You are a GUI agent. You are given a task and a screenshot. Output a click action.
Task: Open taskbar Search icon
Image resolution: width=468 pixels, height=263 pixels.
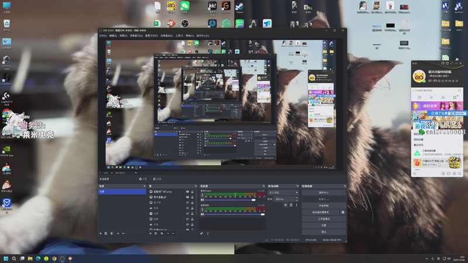tap(13, 258)
